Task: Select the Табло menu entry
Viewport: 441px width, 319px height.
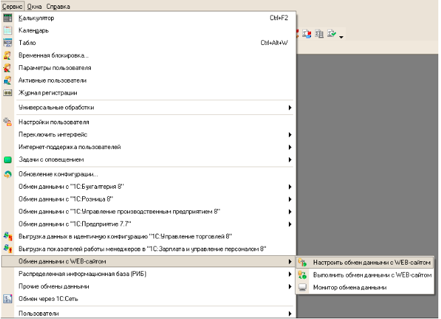Action: 149,43
